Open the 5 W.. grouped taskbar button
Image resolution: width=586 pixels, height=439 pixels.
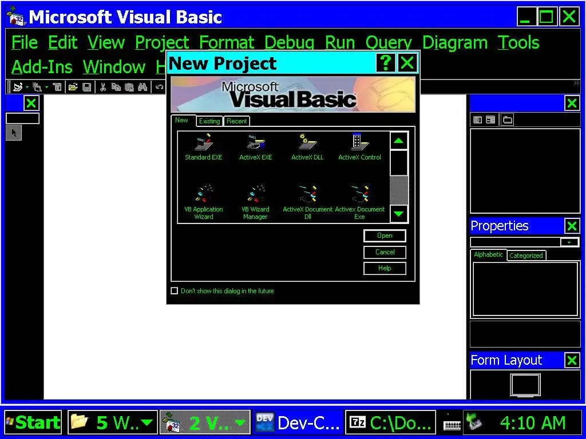112,422
